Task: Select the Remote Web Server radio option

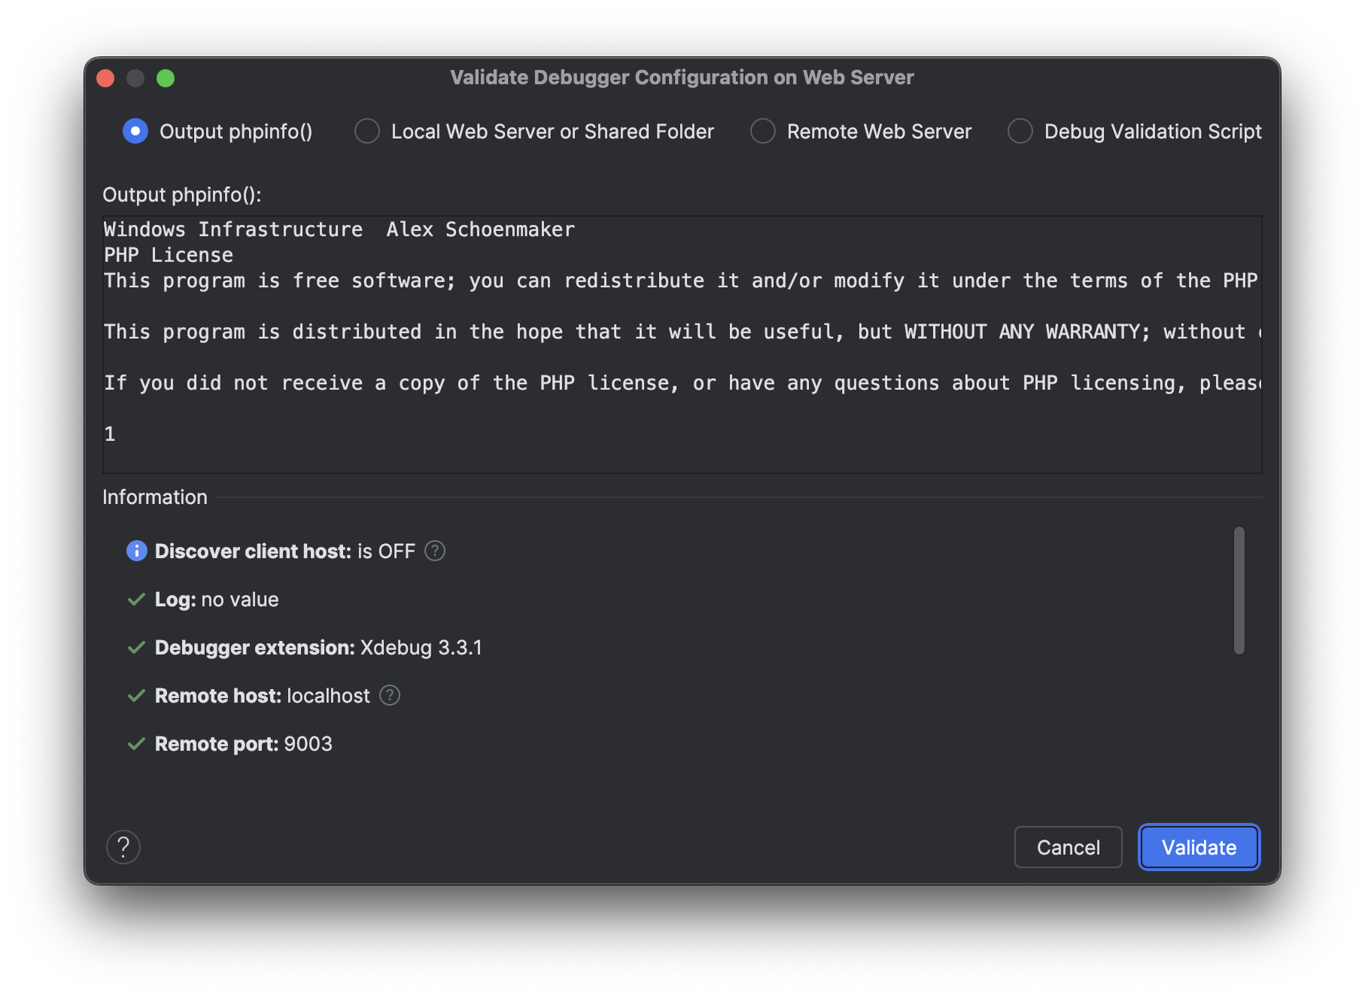Action: 763,131
